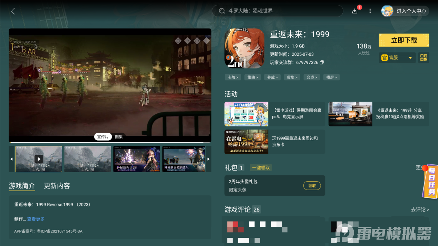Click the 策略 category tag
Viewport: 438px width, 246px height.
[x=252, y=77]
